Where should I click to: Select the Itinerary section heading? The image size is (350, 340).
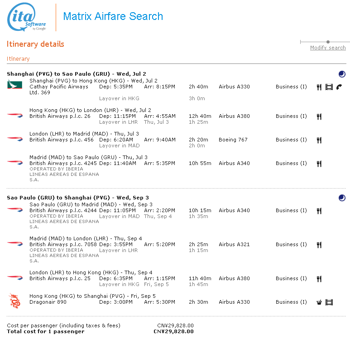pyautogui.click(x=18, y=59)
